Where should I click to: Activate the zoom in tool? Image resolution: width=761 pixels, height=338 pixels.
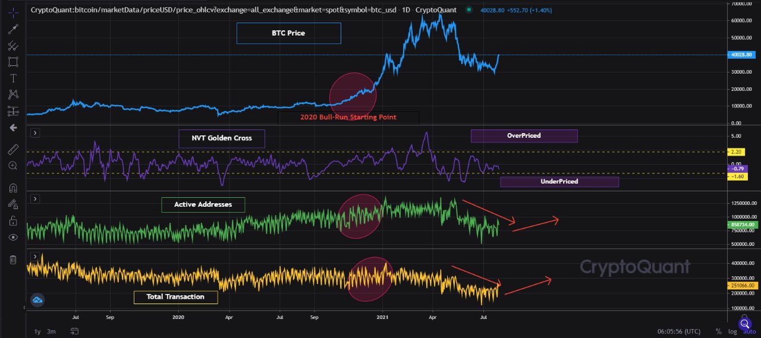(13, 166)
